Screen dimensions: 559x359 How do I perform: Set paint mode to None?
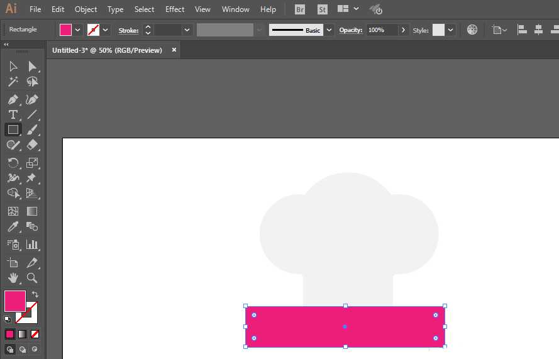pos(35,334)
